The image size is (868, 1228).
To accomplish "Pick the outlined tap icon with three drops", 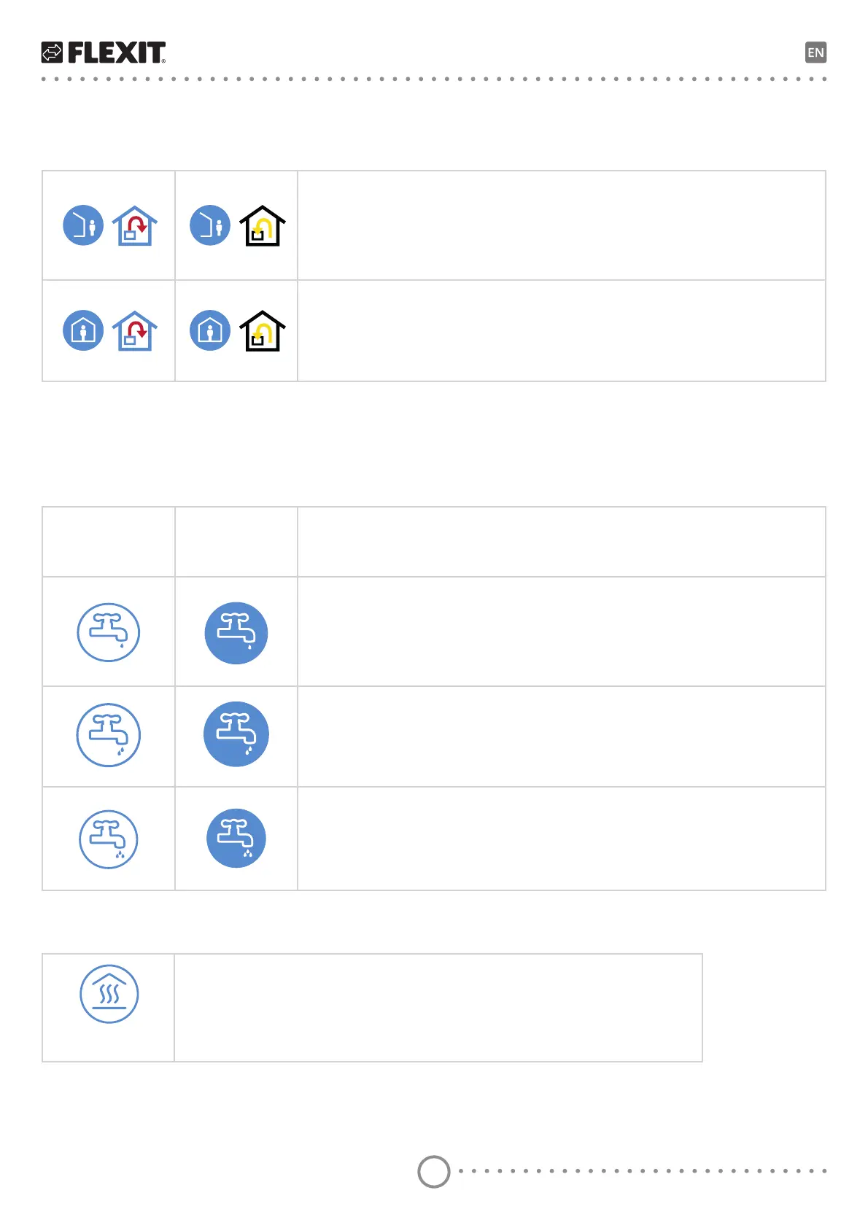I will pyautogui.click(x=109, y=839).
